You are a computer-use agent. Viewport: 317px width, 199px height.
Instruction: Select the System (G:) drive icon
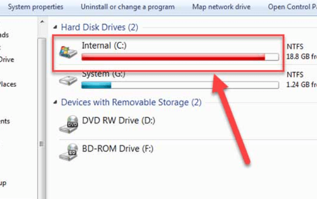click(68, 80)
